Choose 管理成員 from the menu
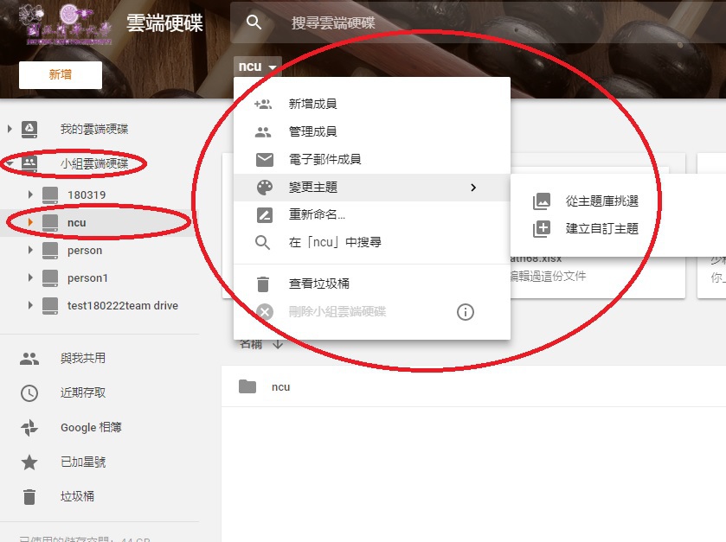This screenshot has height=542, width=726. (x=372, y=131)
